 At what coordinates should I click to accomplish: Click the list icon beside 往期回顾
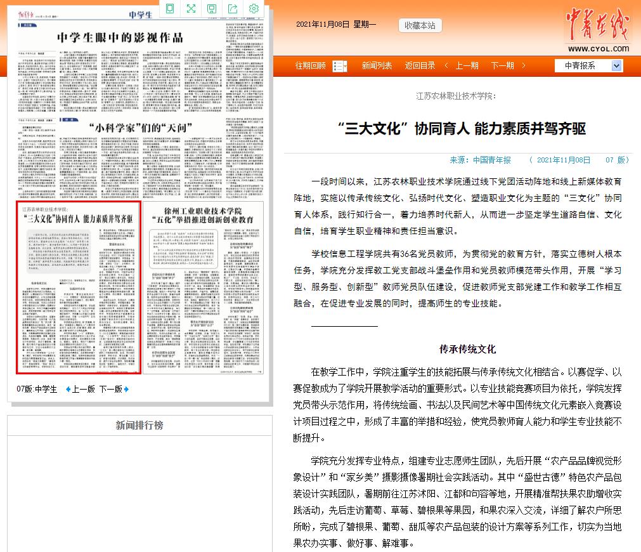[339, 66]
